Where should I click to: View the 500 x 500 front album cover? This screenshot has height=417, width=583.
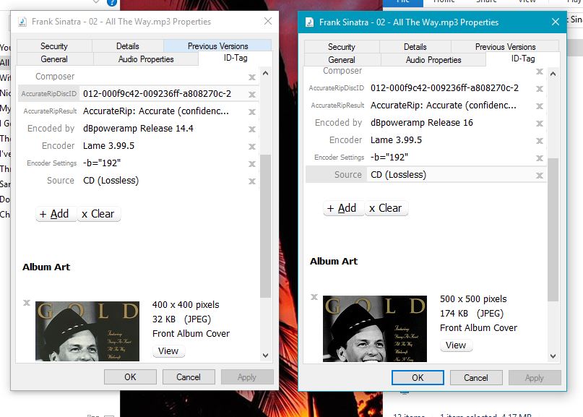pos(456,345)
